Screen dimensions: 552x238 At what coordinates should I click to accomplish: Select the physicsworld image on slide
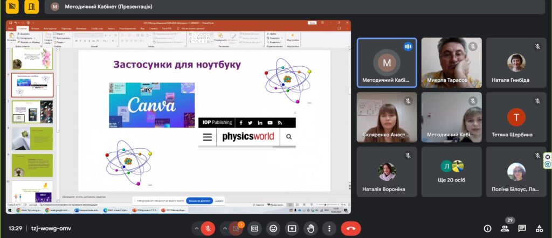point(247,132)
